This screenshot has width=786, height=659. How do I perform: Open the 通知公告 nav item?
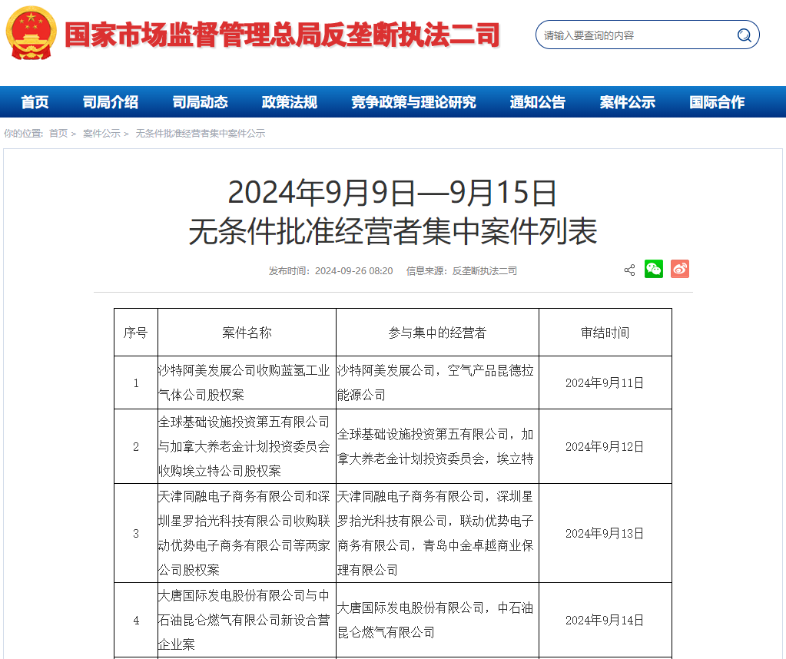coord(537,102)
